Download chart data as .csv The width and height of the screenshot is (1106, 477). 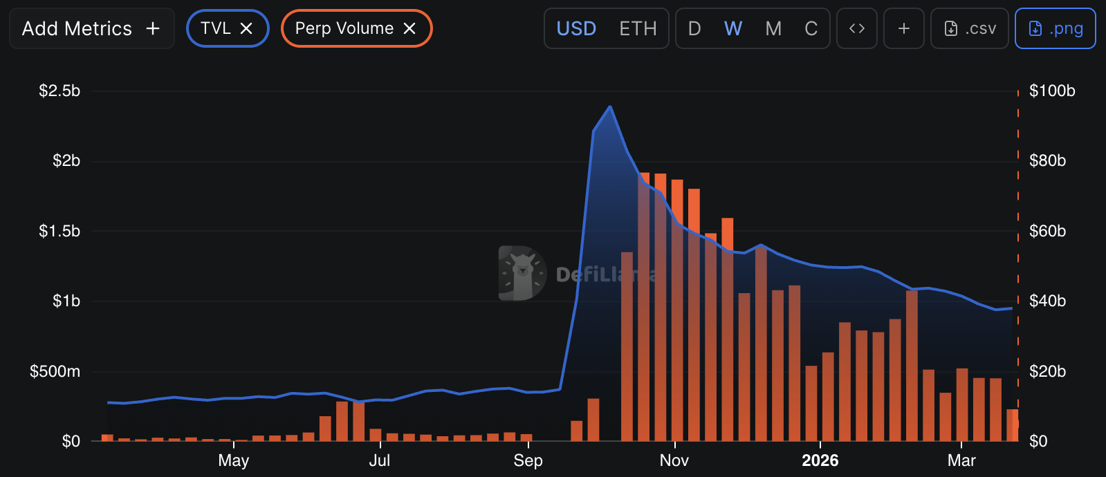point(970,28)
